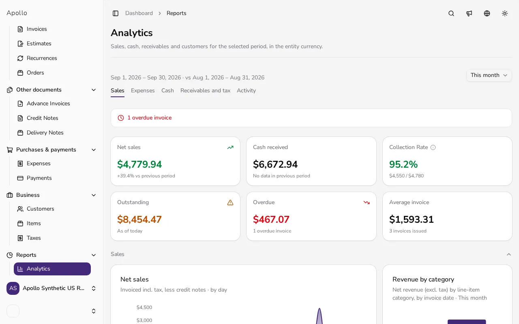Open language selector globe icon
The width and height of the screenshot is (519, 324).
tap(487, 13)
